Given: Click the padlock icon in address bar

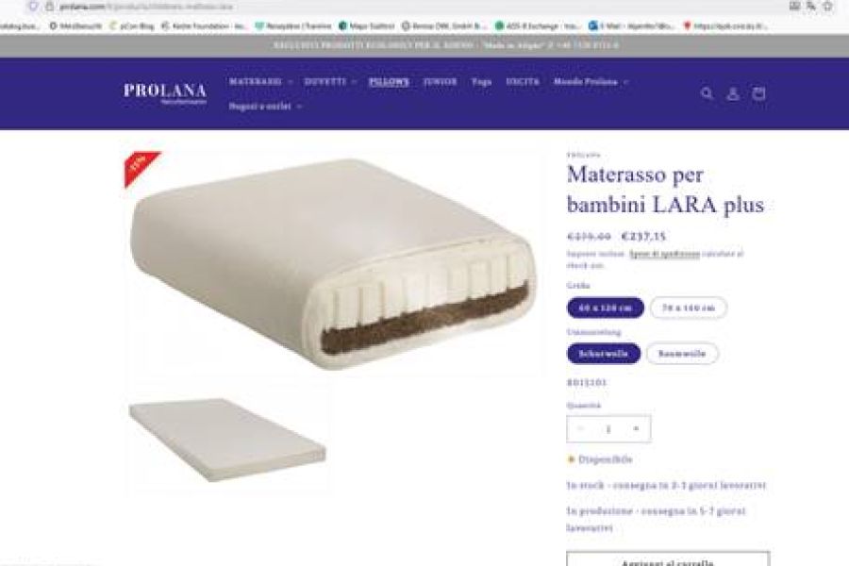Looking at the screenshot, I should click(x=50, y=7).
